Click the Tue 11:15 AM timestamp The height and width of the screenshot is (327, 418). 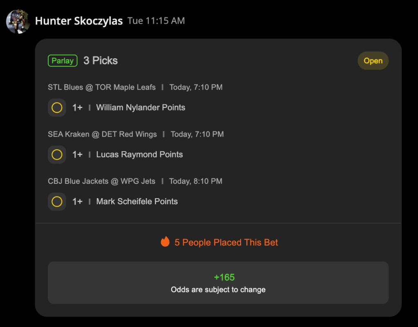tap(156, 21)
